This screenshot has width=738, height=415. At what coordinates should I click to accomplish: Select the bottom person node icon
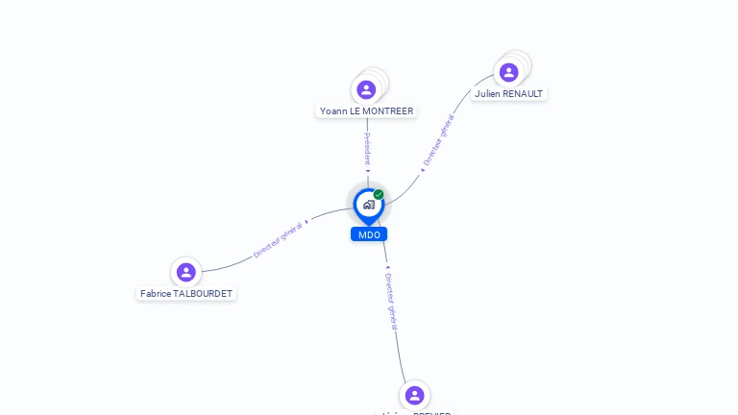click(x=415, y=395)
